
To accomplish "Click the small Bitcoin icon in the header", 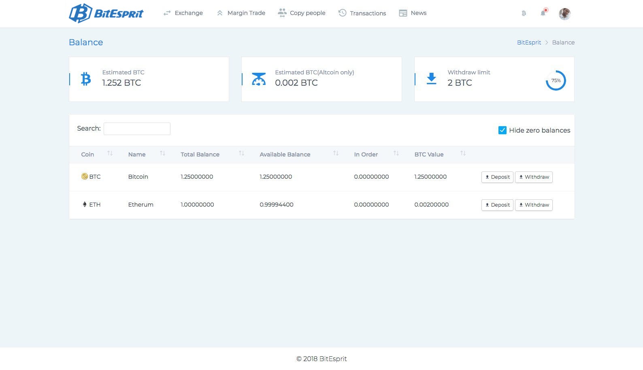I will point(524,13).
